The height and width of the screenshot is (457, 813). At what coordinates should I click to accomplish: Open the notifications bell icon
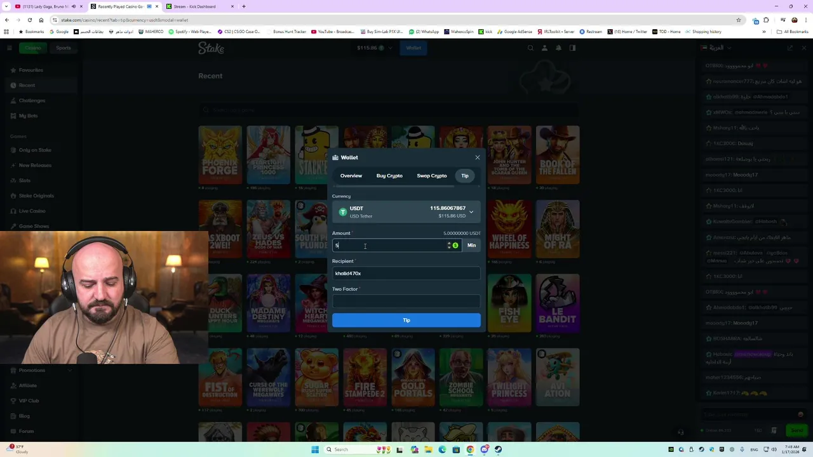558,48
